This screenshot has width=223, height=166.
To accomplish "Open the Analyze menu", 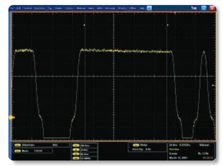I will [122, 8].
